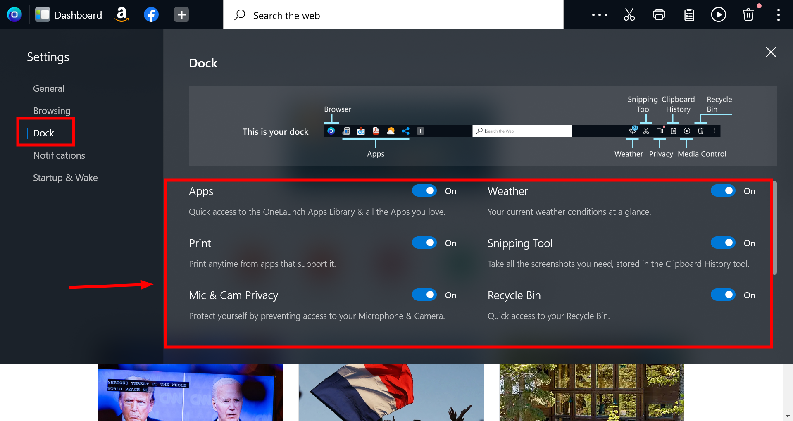Screen dimensions: 793x421
Task: Click inside the Search the web field
Action: pyautogui.click(x=372, y=15)
